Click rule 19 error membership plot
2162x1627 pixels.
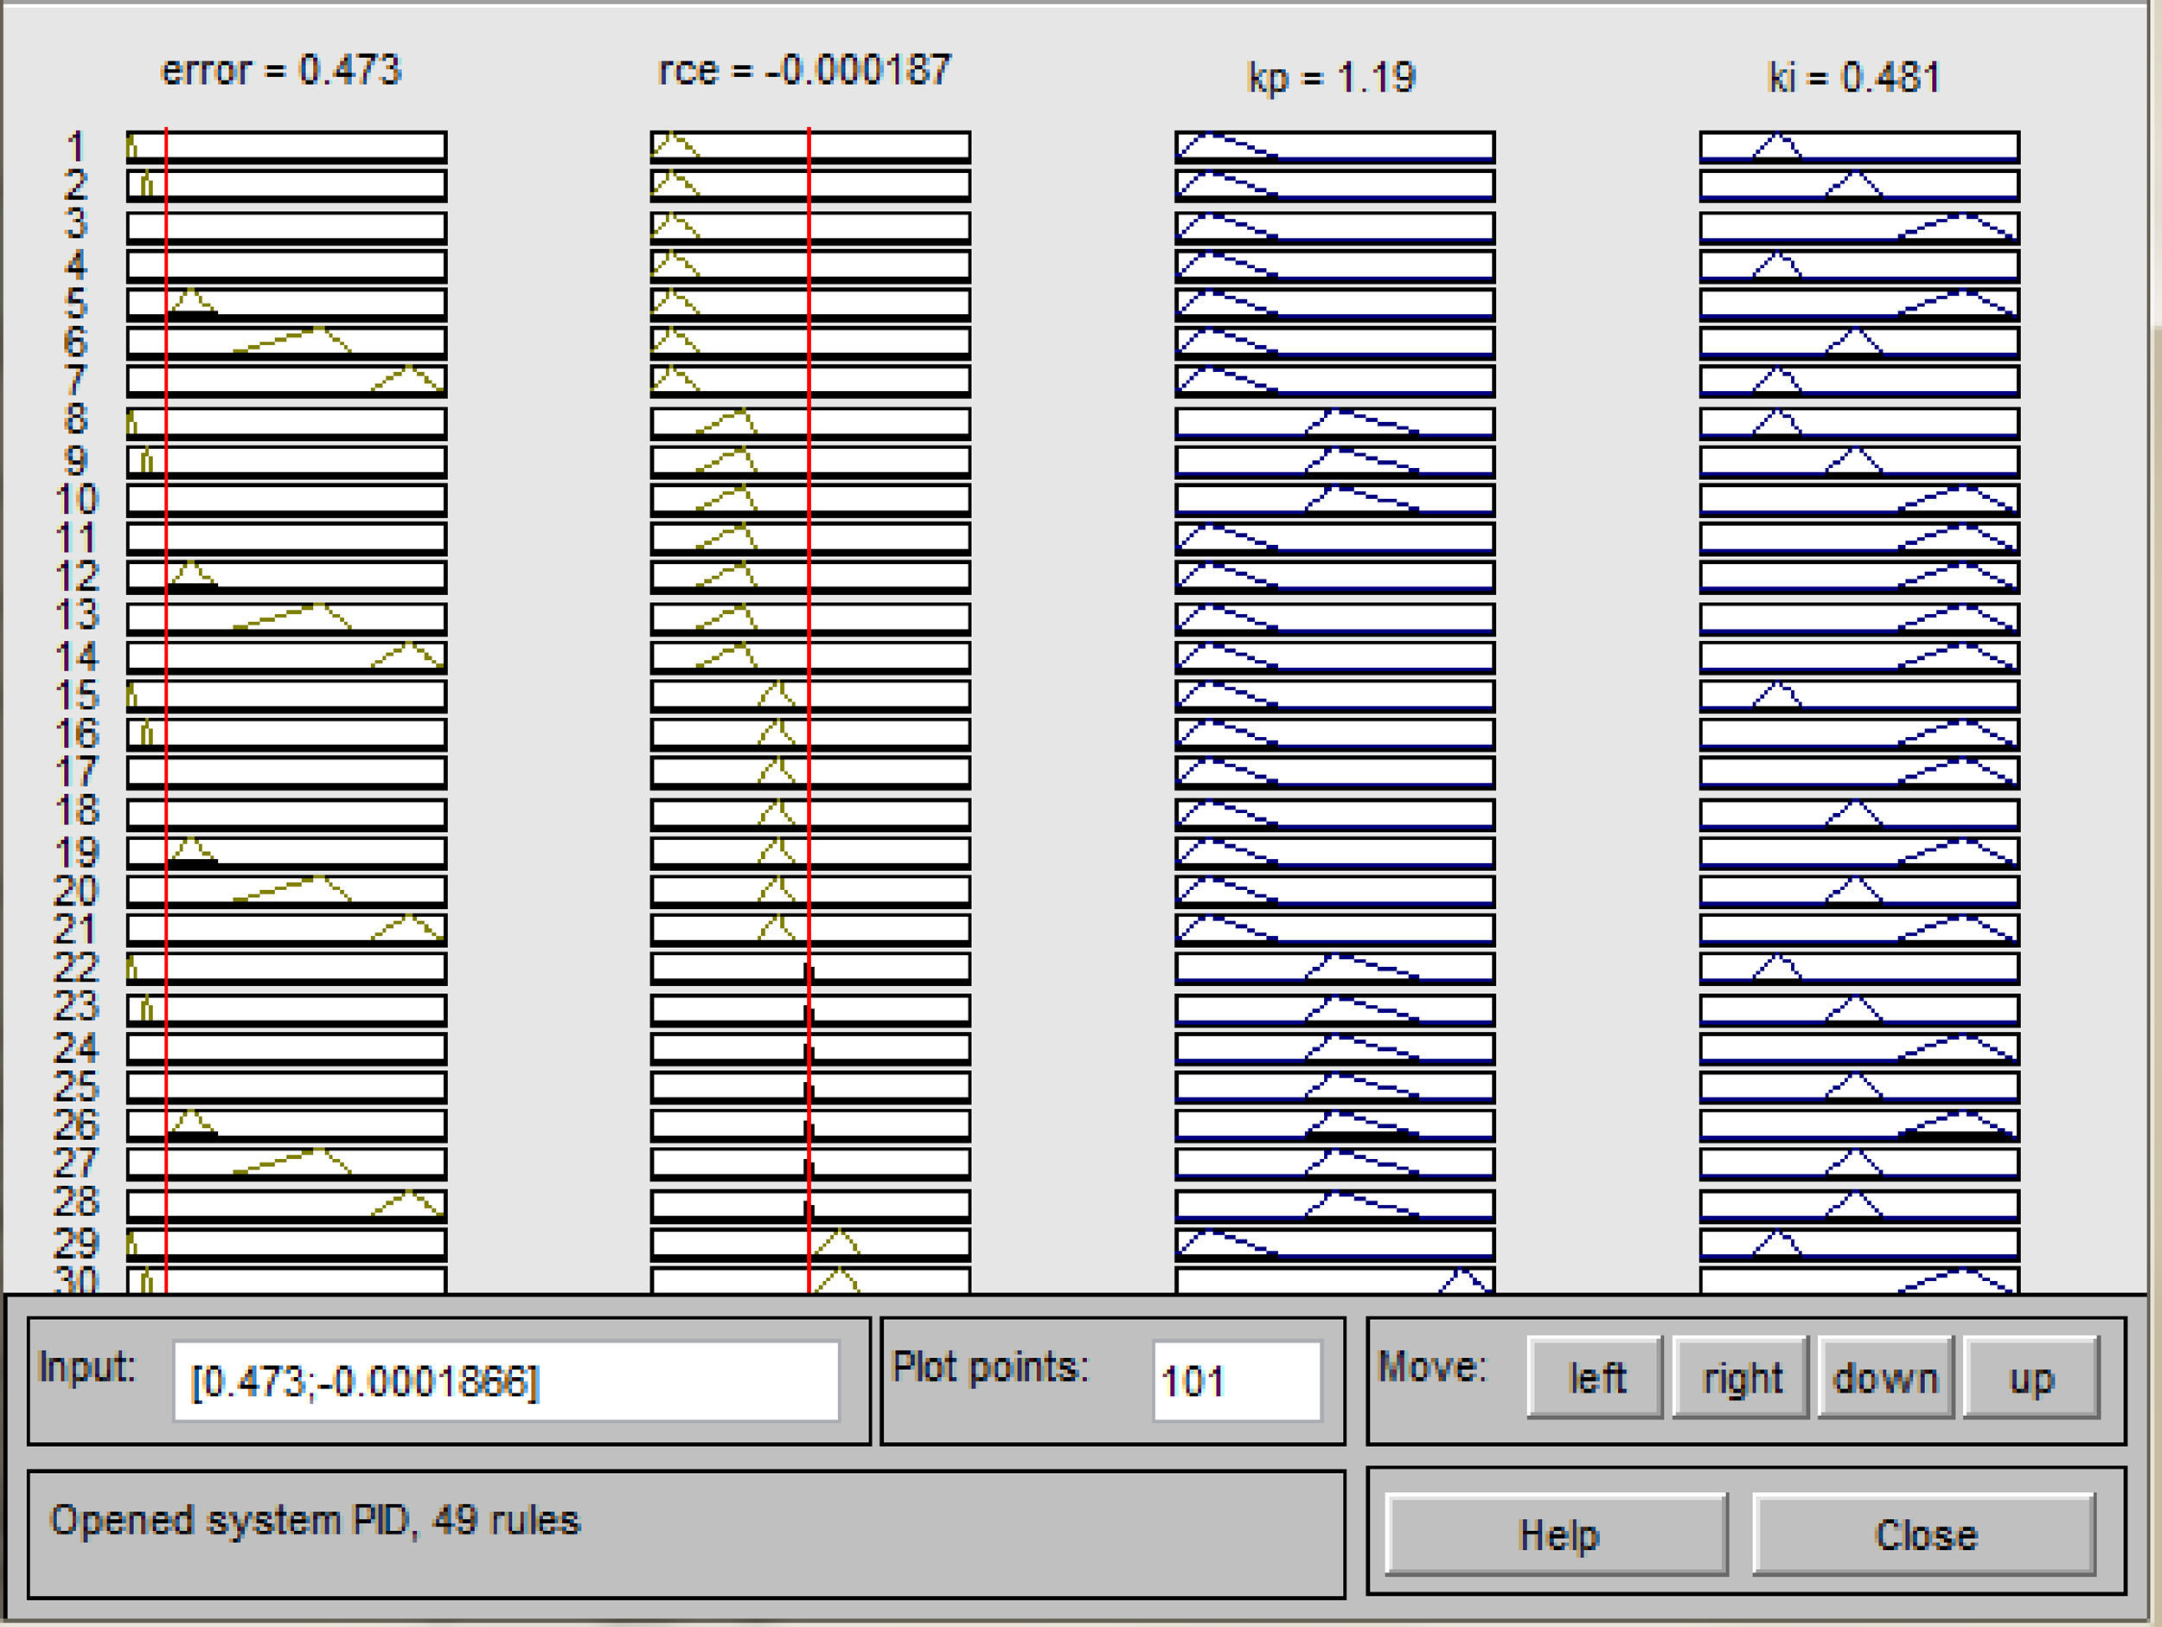tap(286, 852)
